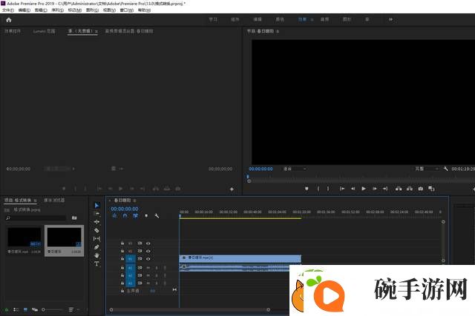The width and height of the screenshot is (475, 316).
Task: Select the Pen tool
Action: pos(96,247)
